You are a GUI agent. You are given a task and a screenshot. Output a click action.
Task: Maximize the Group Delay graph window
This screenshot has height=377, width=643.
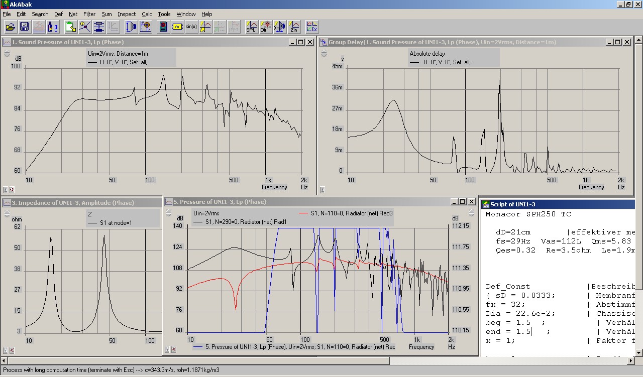coord(617,42)
